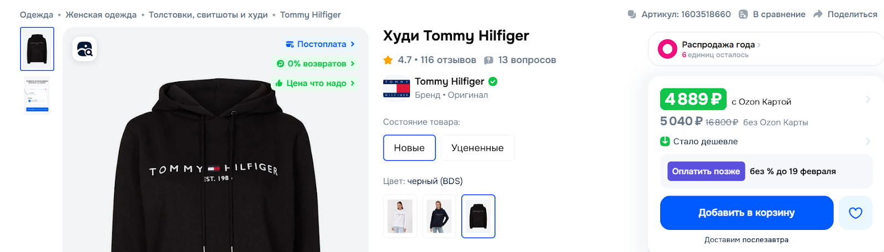Go to Толстовки, свитшоты и худи breadcrumb
The width and height of the screenshot is (884, 252).
coord(208,15)
